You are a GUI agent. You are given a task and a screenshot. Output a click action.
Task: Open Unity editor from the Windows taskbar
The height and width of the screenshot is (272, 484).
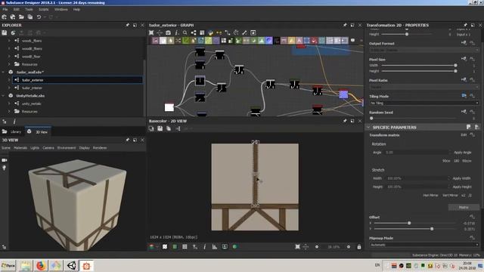(x=72, y=265)
